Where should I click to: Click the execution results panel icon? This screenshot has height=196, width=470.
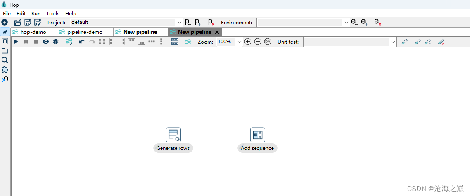pyautogui.click(x=175, y=42)
